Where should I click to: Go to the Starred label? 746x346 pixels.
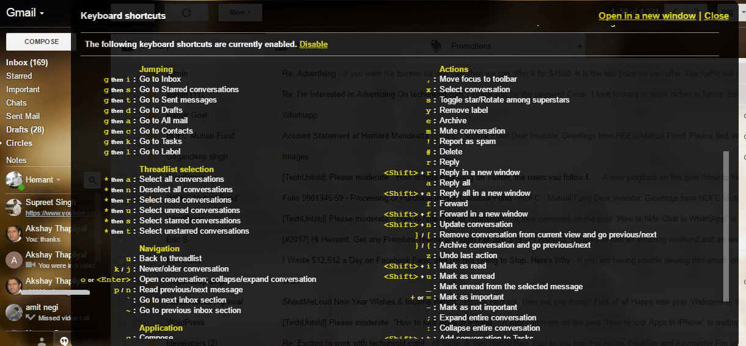point(19,76)
